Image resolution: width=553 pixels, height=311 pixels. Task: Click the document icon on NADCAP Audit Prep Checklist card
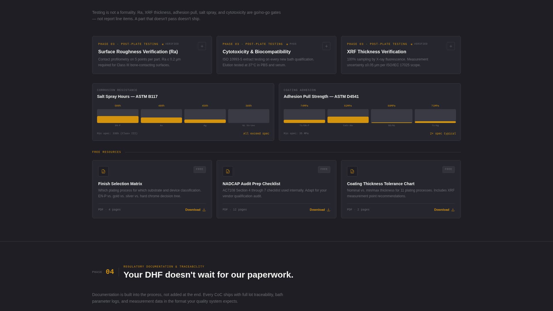pos(228,171)
